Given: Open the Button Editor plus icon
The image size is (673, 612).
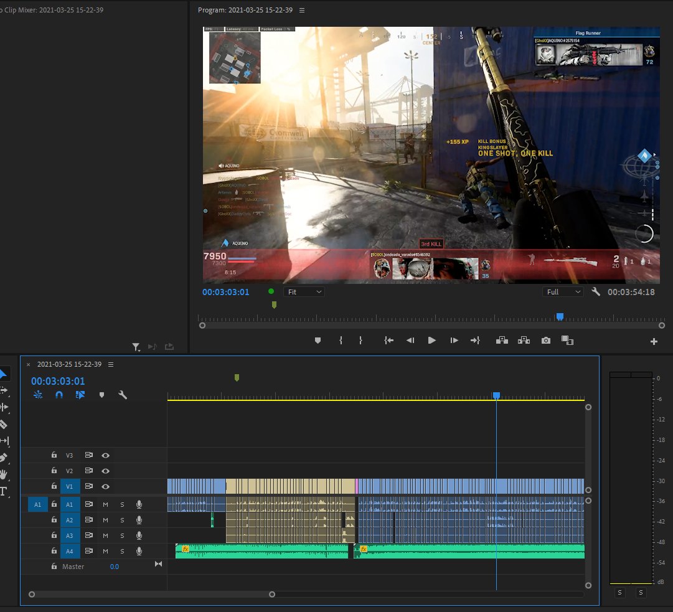Looking at the screenshot, I should point(654,342).
